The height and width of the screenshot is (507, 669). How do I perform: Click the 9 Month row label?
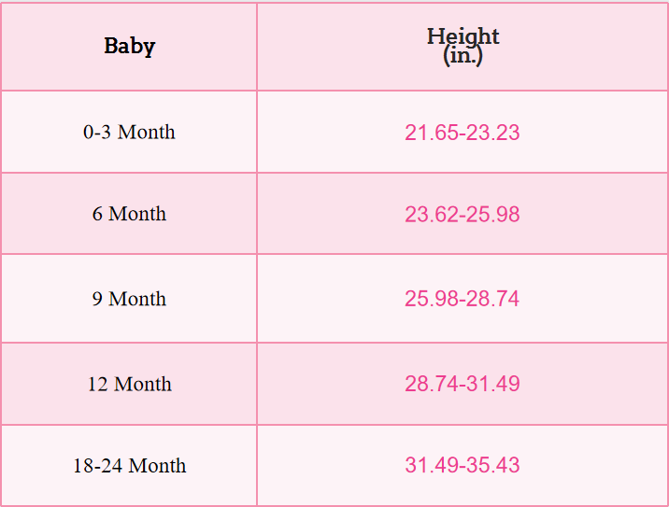coord(129,299)
